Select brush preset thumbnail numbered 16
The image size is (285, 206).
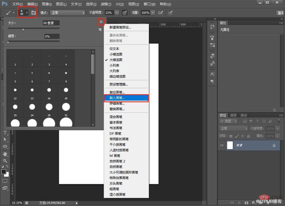49,92
